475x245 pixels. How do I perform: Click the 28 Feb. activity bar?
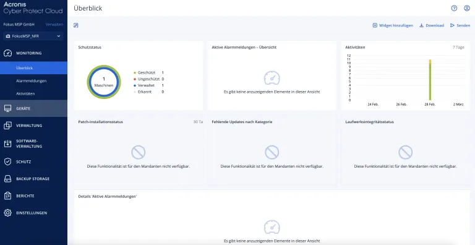pyautogui.click(x=430, y=80)
